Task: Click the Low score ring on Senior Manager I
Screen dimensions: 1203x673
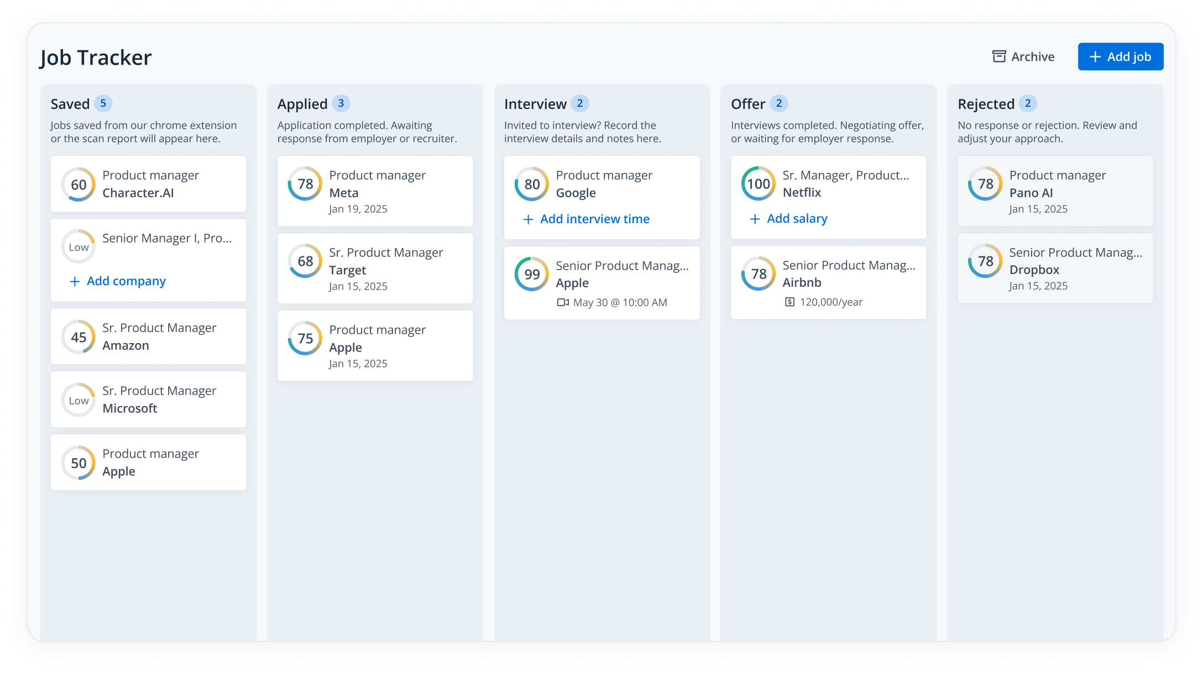Action: [x=79, y=247]
